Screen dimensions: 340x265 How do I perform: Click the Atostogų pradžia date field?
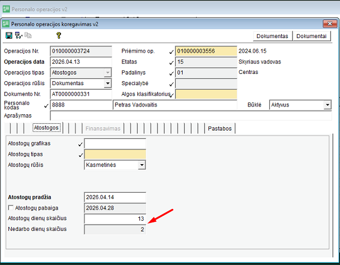[x=114, y=197]
